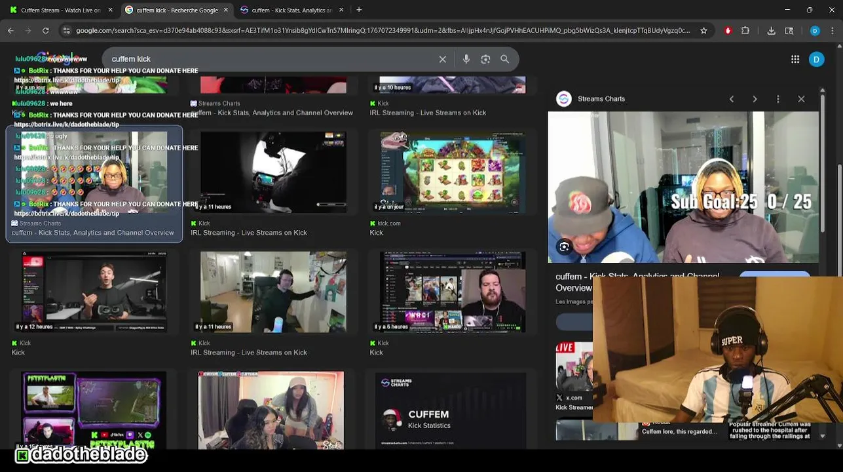Open more options in preview panel

click(778, 99)
